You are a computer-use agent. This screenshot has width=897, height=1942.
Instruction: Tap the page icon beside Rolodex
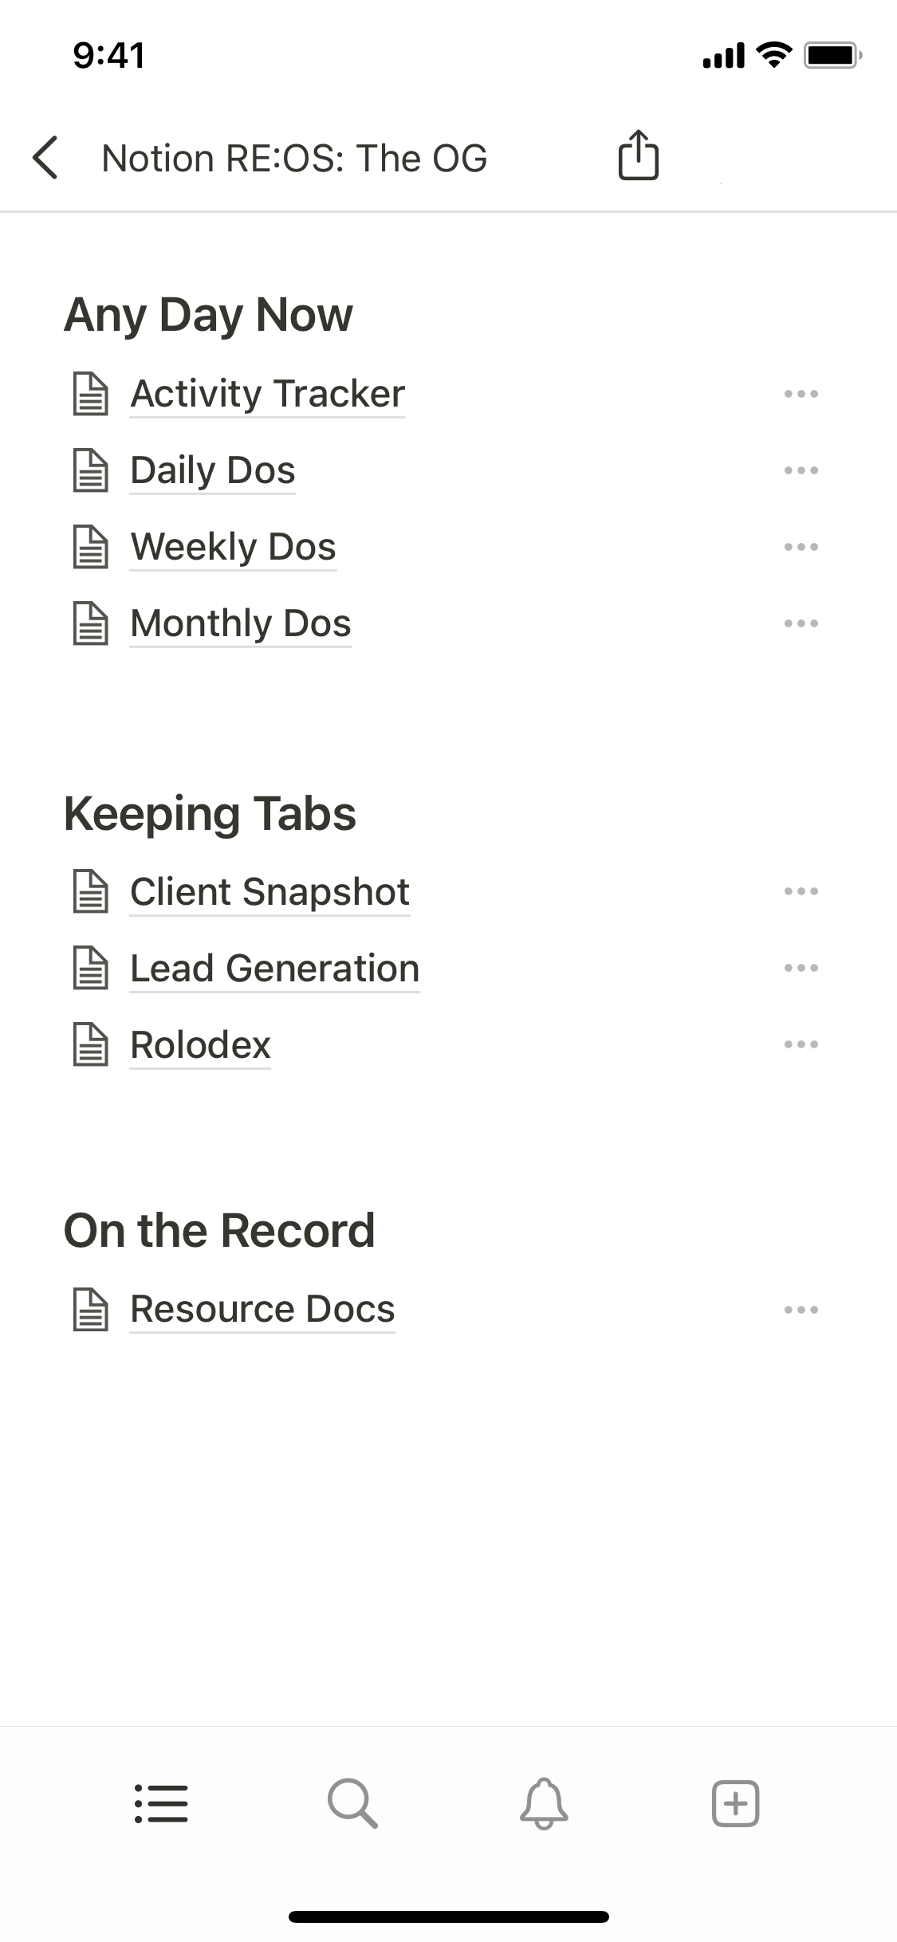click(x=90, y=1044)
